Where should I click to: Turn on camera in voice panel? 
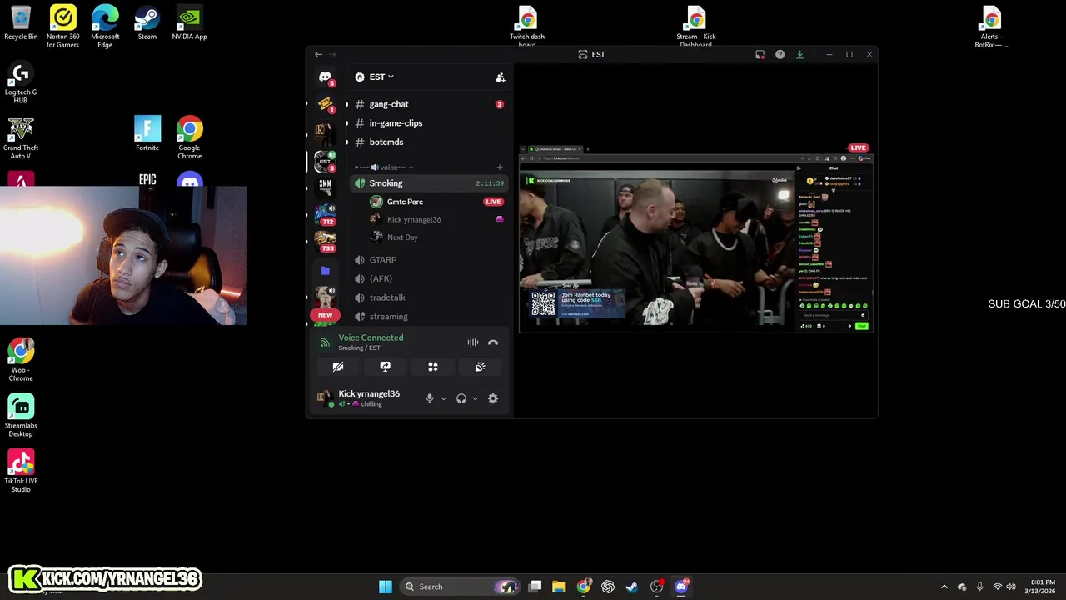click(x=338, y=367)
